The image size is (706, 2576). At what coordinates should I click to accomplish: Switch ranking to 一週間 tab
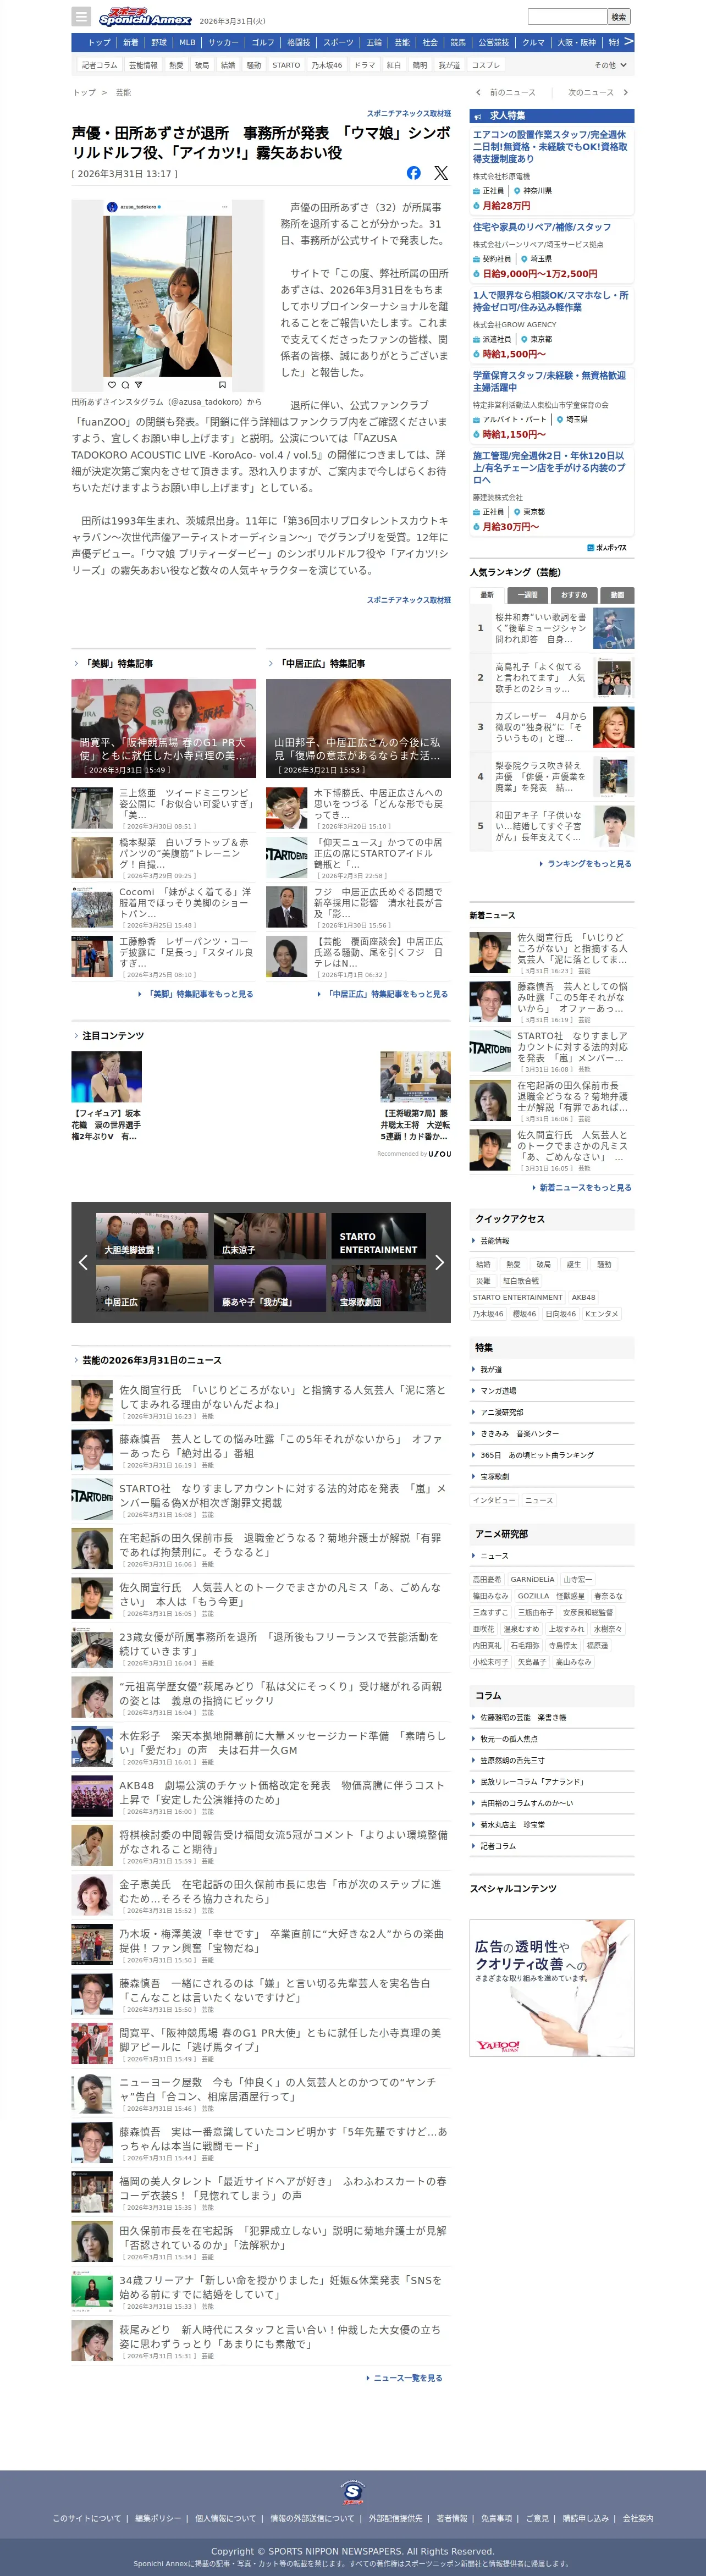(528, 595)
